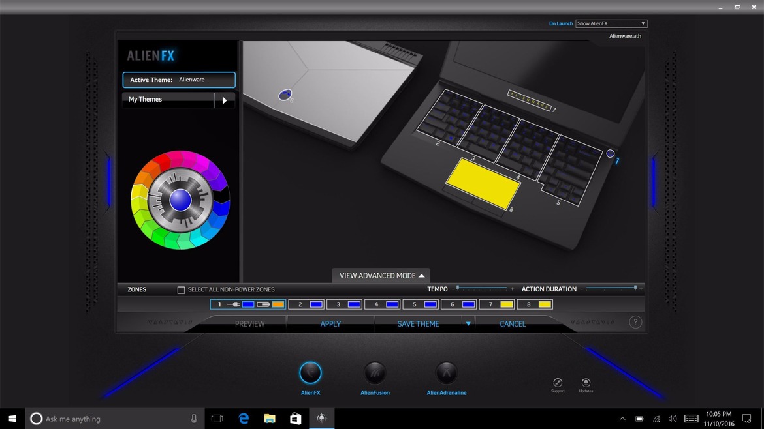Select the alien head logo zone on lid
This screenshot has width=764, height=429.
(x=285, y=95)
